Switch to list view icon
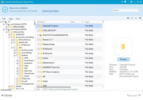Viewport: 143px width, 100px height. point(136,18)
